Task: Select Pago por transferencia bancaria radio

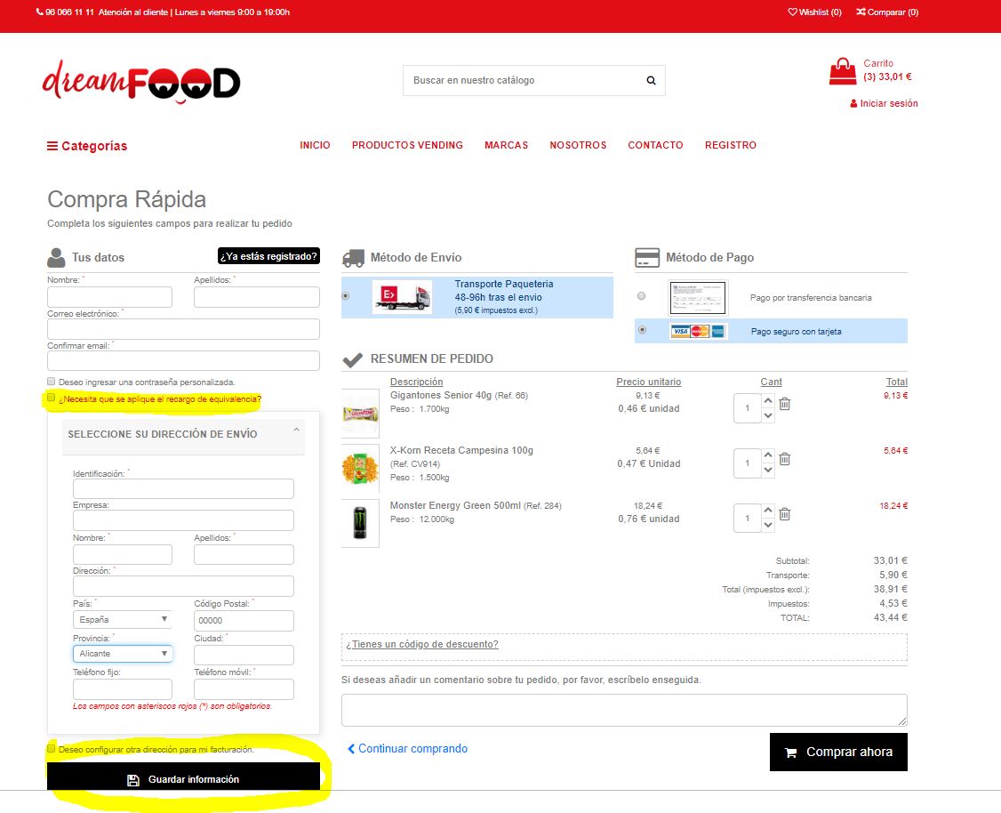Action: tap(641, 295)
